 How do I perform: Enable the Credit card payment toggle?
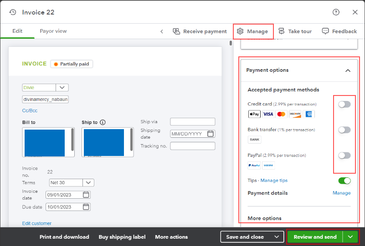[x=344, y=104]
